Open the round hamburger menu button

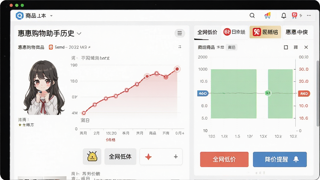(180, 33)
